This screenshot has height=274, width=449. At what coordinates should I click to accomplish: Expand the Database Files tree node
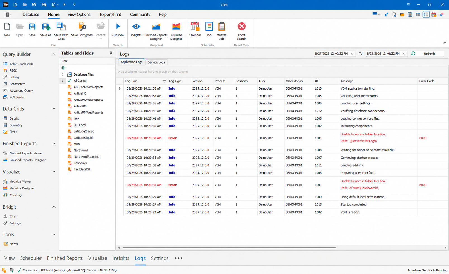63,74
